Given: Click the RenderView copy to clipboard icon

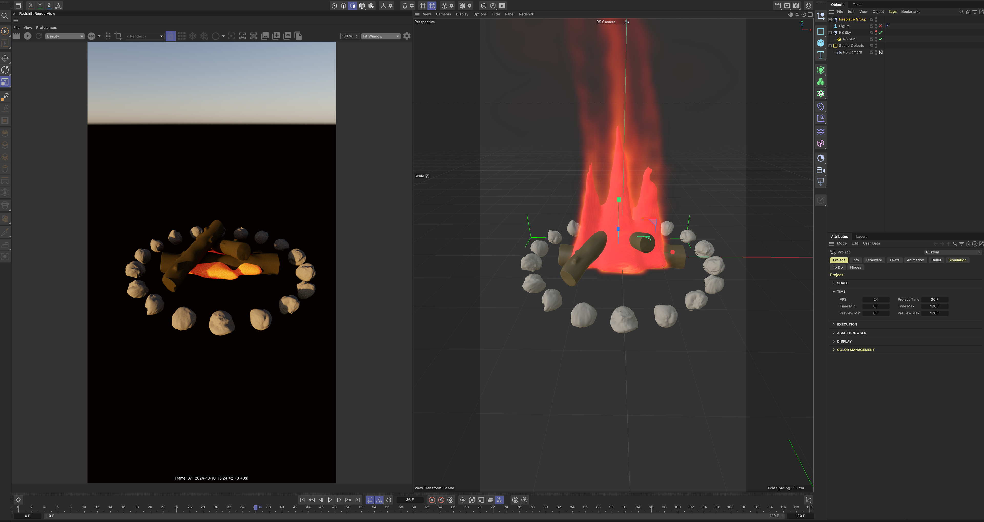Looking at the screenshot, I should click(298, 36).
